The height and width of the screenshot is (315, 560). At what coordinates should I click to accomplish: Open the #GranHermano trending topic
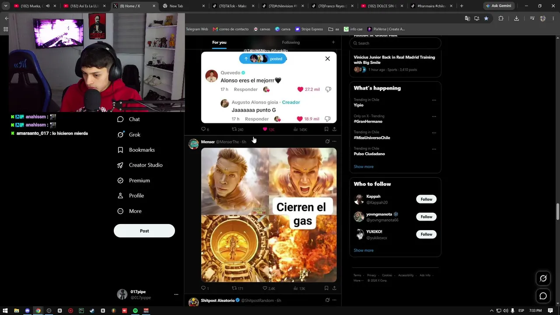368,122
